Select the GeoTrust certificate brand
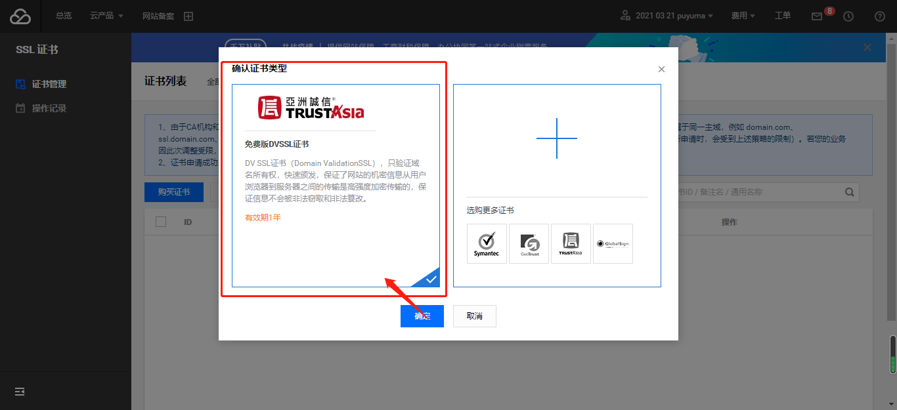 [x=529, y=243]
